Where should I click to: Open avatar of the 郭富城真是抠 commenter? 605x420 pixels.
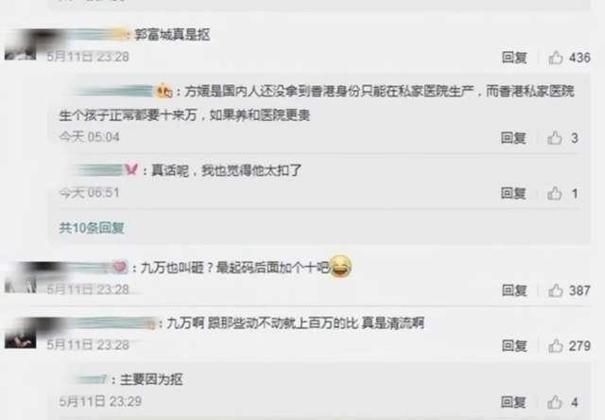tap(21, 44)
